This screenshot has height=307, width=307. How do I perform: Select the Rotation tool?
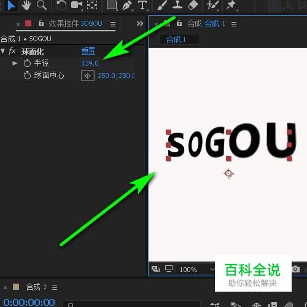[x=61, y=5]
